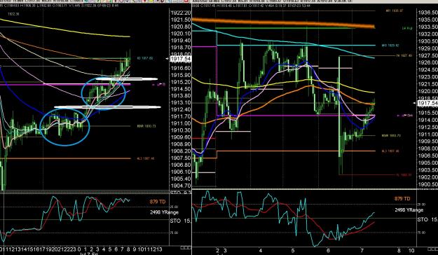Click the 1910.30 price axis label
Viewport: 438px width, 255px height.
[180, 130]
